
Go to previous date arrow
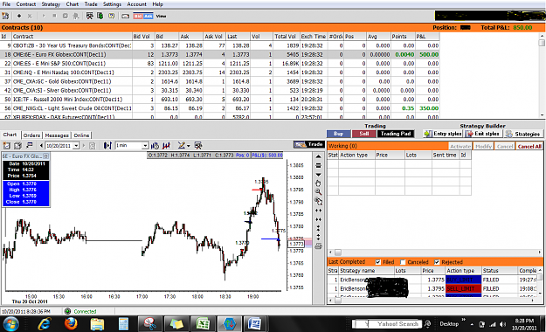click(x=41, y=146)
